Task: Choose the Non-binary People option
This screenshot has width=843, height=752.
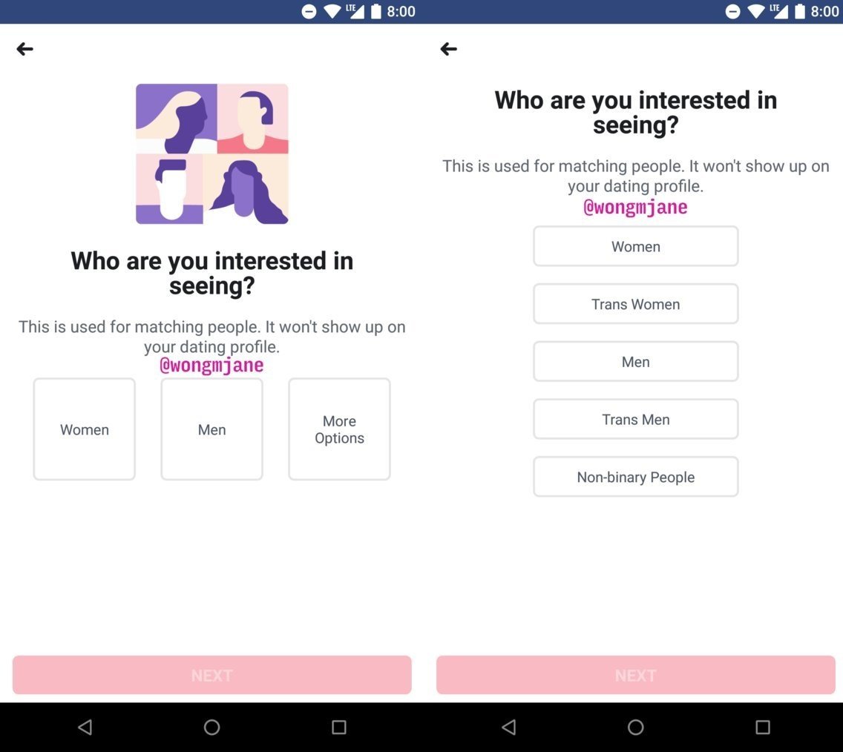Action: tap(635, 477)
